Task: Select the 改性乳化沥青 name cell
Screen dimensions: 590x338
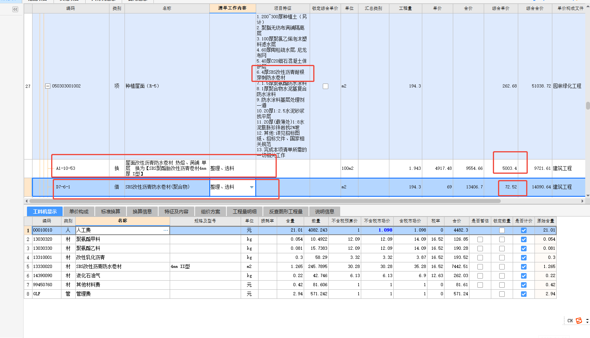Action: point(123,258)
